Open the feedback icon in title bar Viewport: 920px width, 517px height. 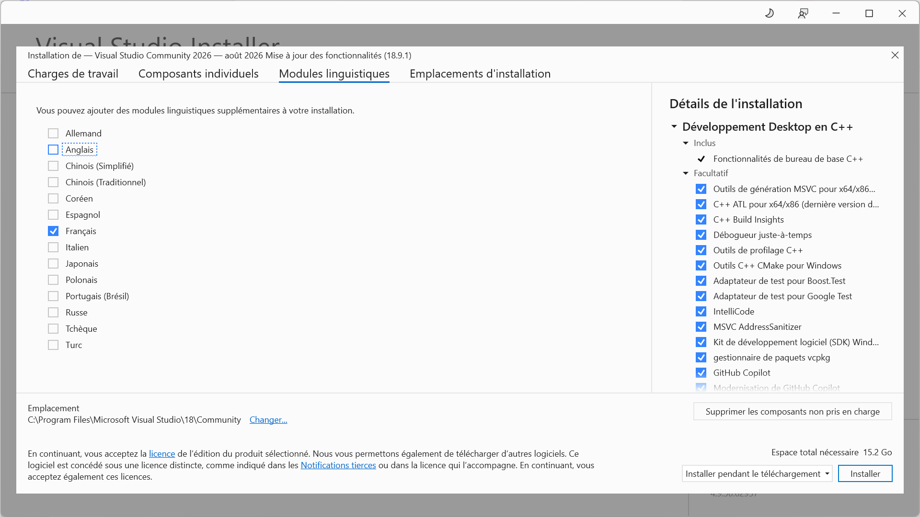click(x=803, y=13)
